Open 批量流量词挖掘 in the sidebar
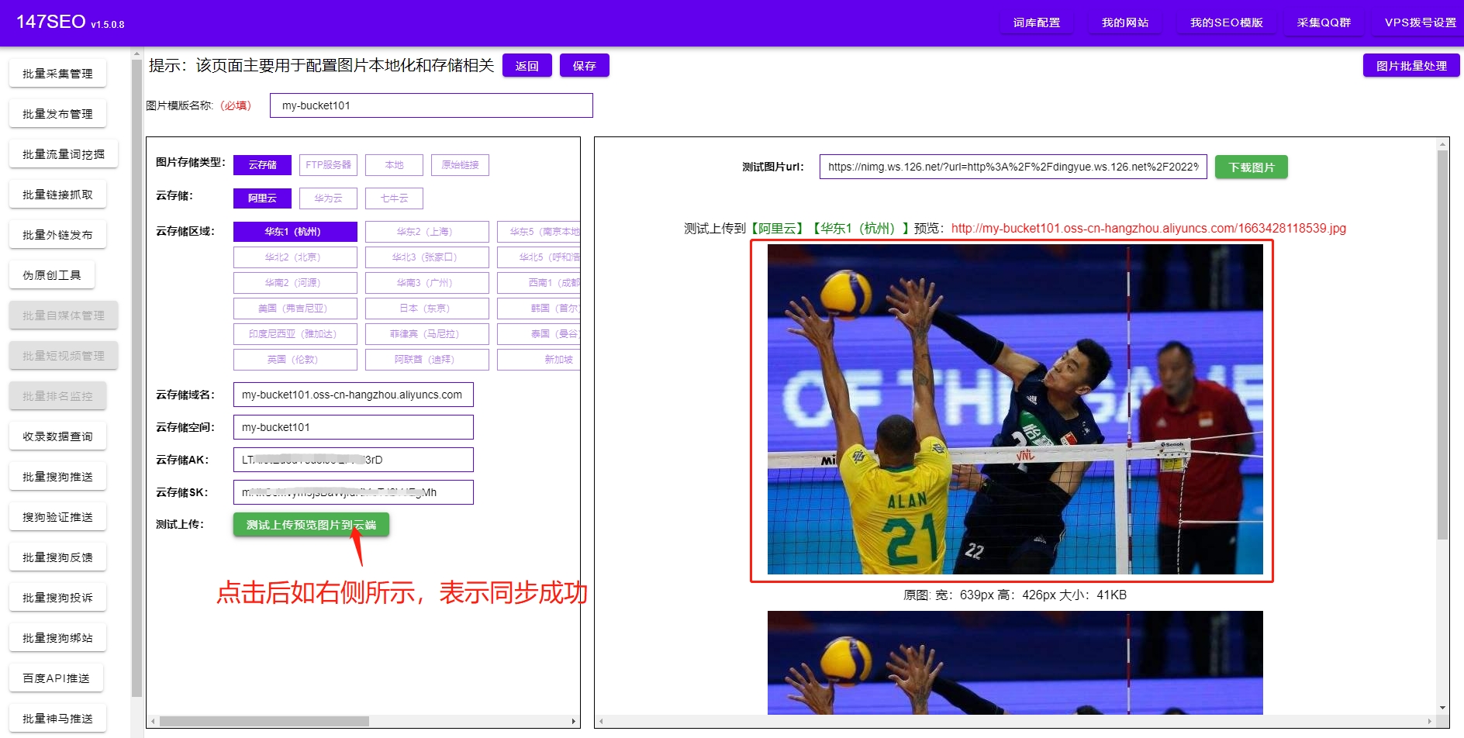 coord(64,154)
